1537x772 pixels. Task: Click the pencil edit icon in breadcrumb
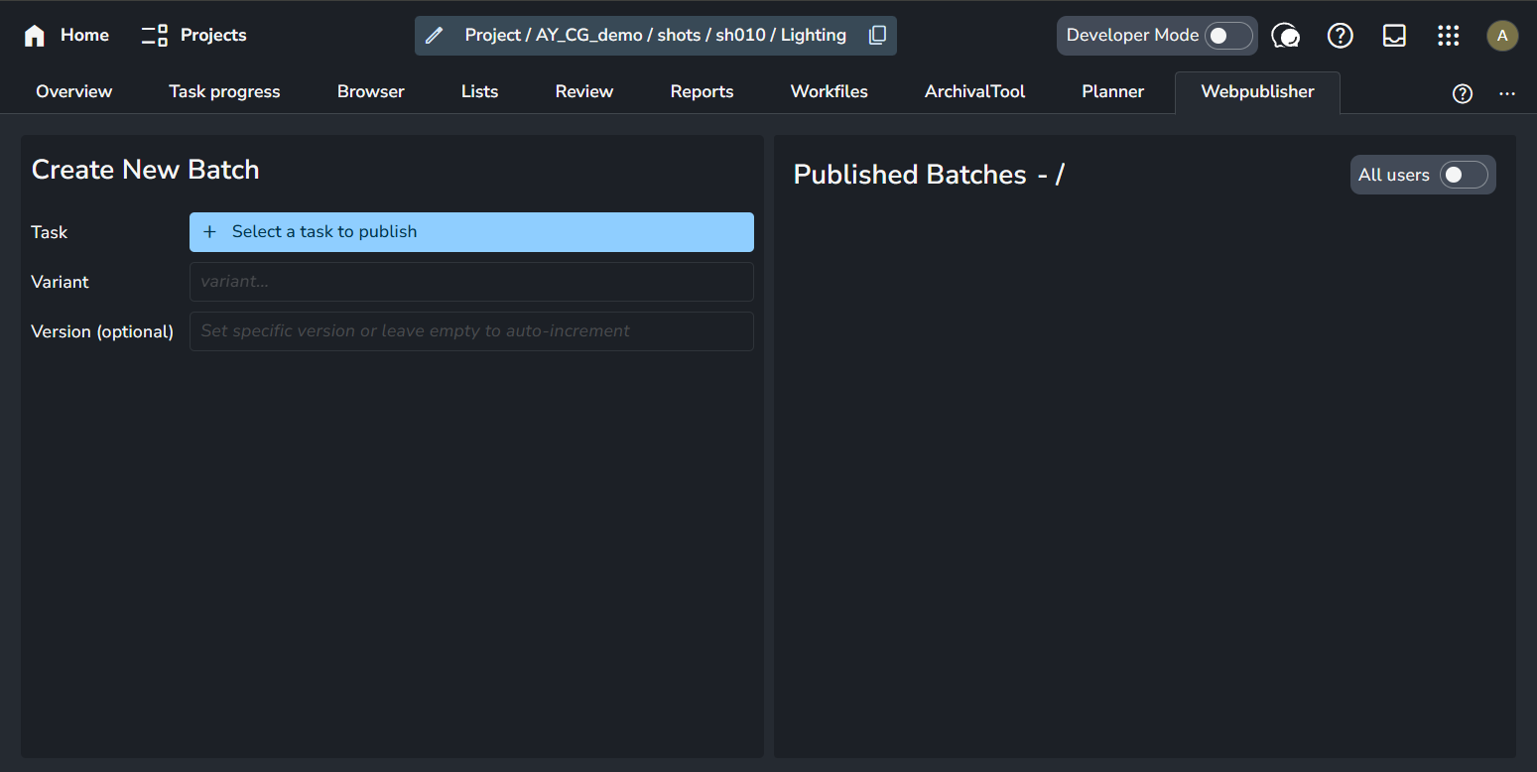click(434, 36)
